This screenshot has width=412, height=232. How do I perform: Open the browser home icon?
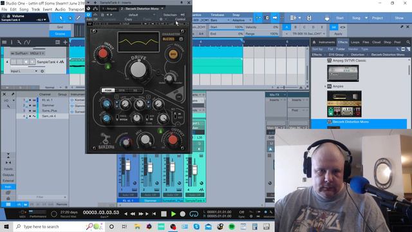pos(314,42)
